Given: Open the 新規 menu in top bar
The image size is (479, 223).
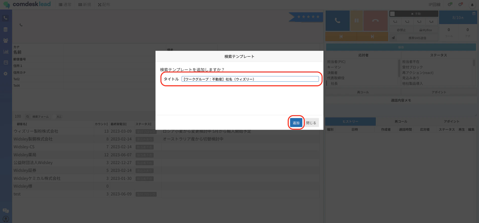Looking at the screenshot, I should coord(85,5).
